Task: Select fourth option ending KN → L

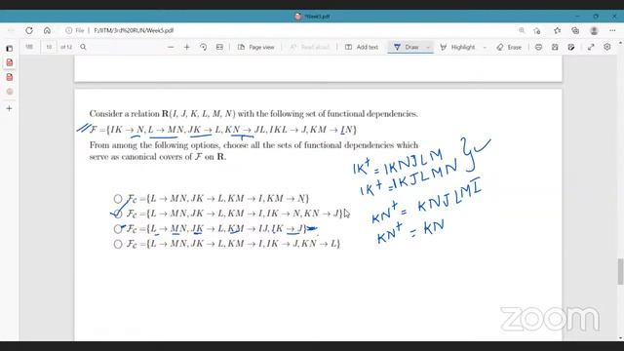Action: coord(118,244)
